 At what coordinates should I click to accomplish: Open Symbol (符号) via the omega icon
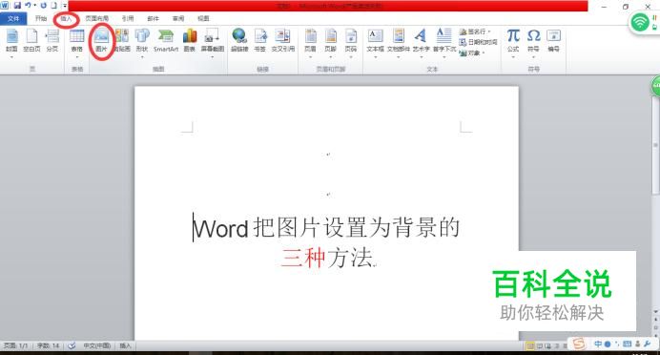(x=533, y=40)
